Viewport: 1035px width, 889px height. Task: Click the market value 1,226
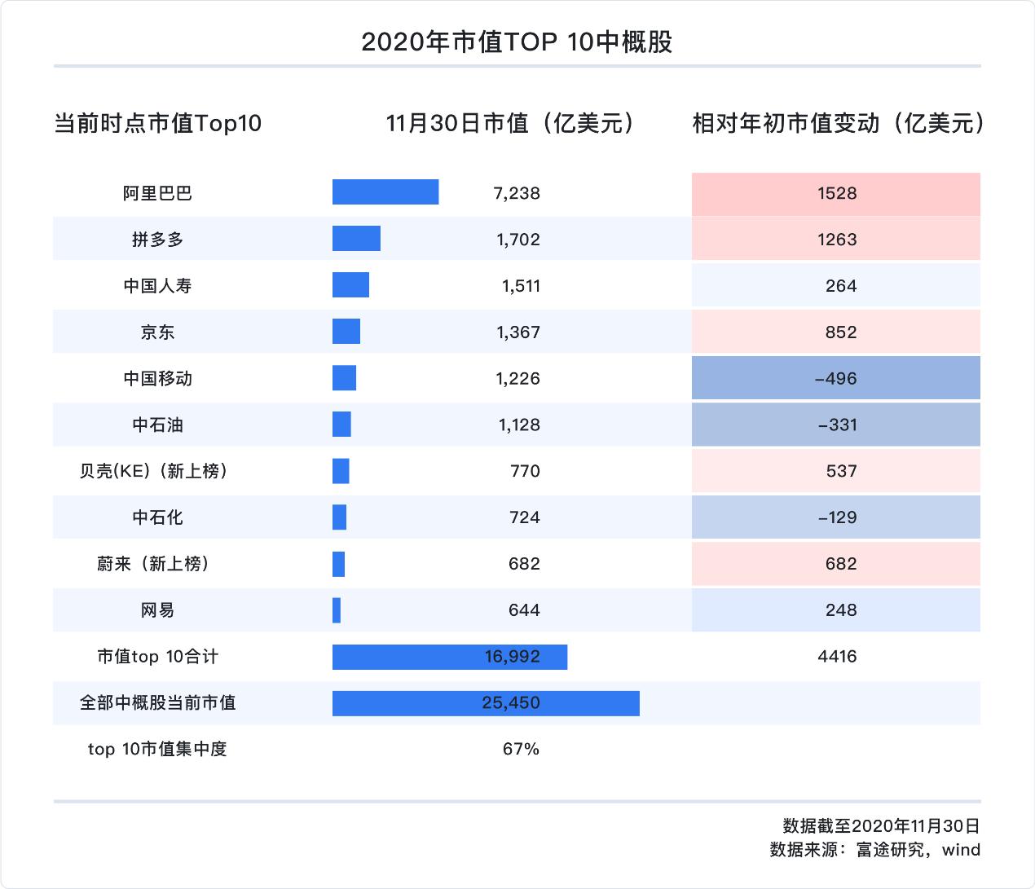point(518,379)
